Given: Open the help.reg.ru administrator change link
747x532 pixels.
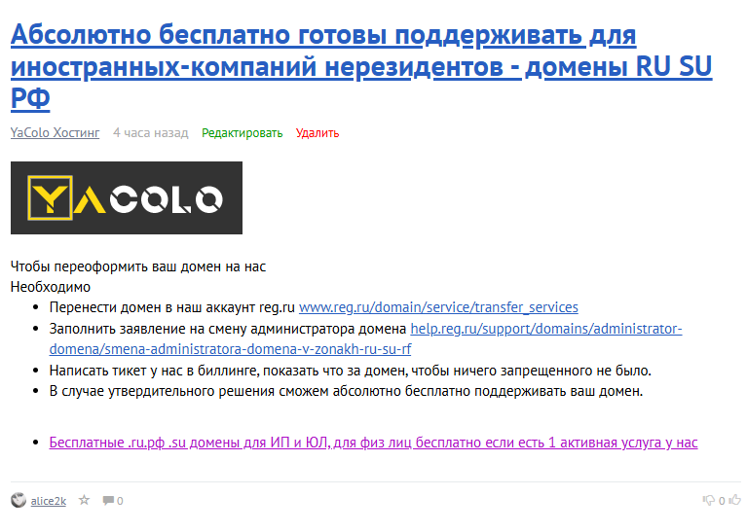Looking at the screenshot, I should coord(546,329).
